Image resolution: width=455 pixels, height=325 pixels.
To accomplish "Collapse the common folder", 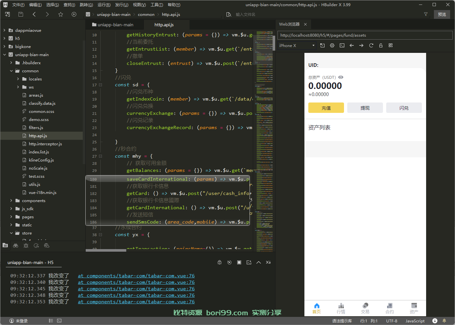I will tap(11, 71).
